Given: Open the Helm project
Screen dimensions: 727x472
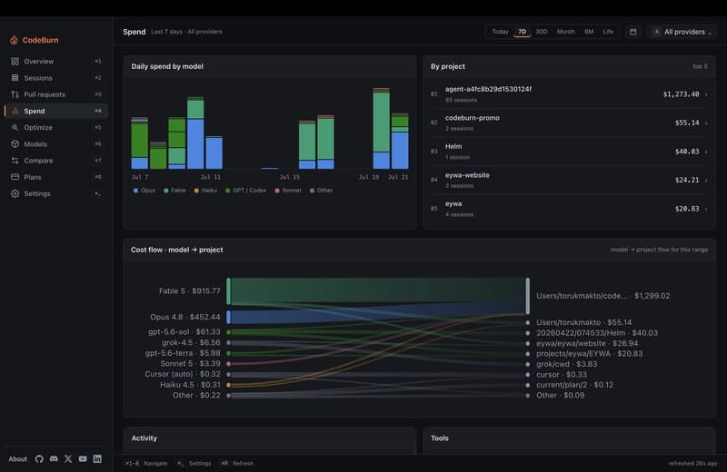Looking at the screenshot, I should [570, 152].
